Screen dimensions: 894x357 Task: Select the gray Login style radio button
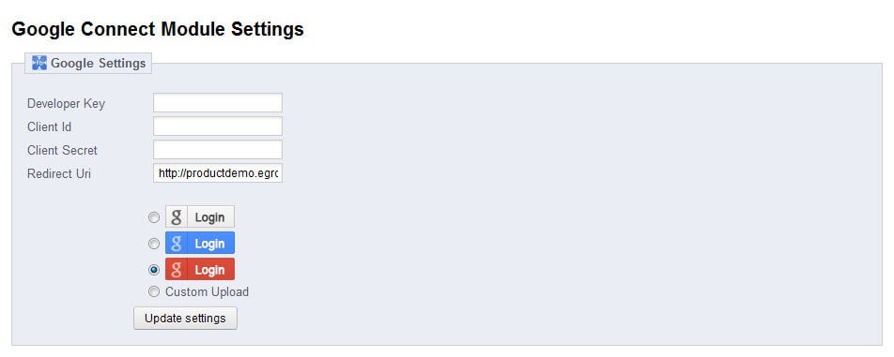click(x=154, y=217)
